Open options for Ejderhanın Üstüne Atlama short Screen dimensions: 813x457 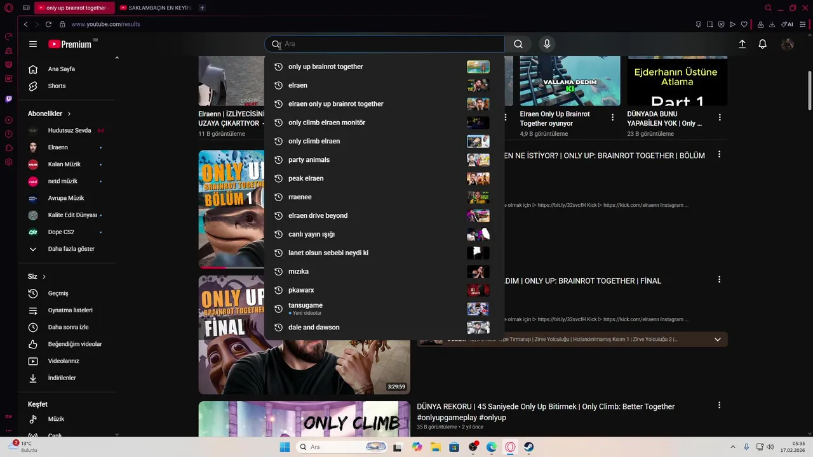pos(720,117)
